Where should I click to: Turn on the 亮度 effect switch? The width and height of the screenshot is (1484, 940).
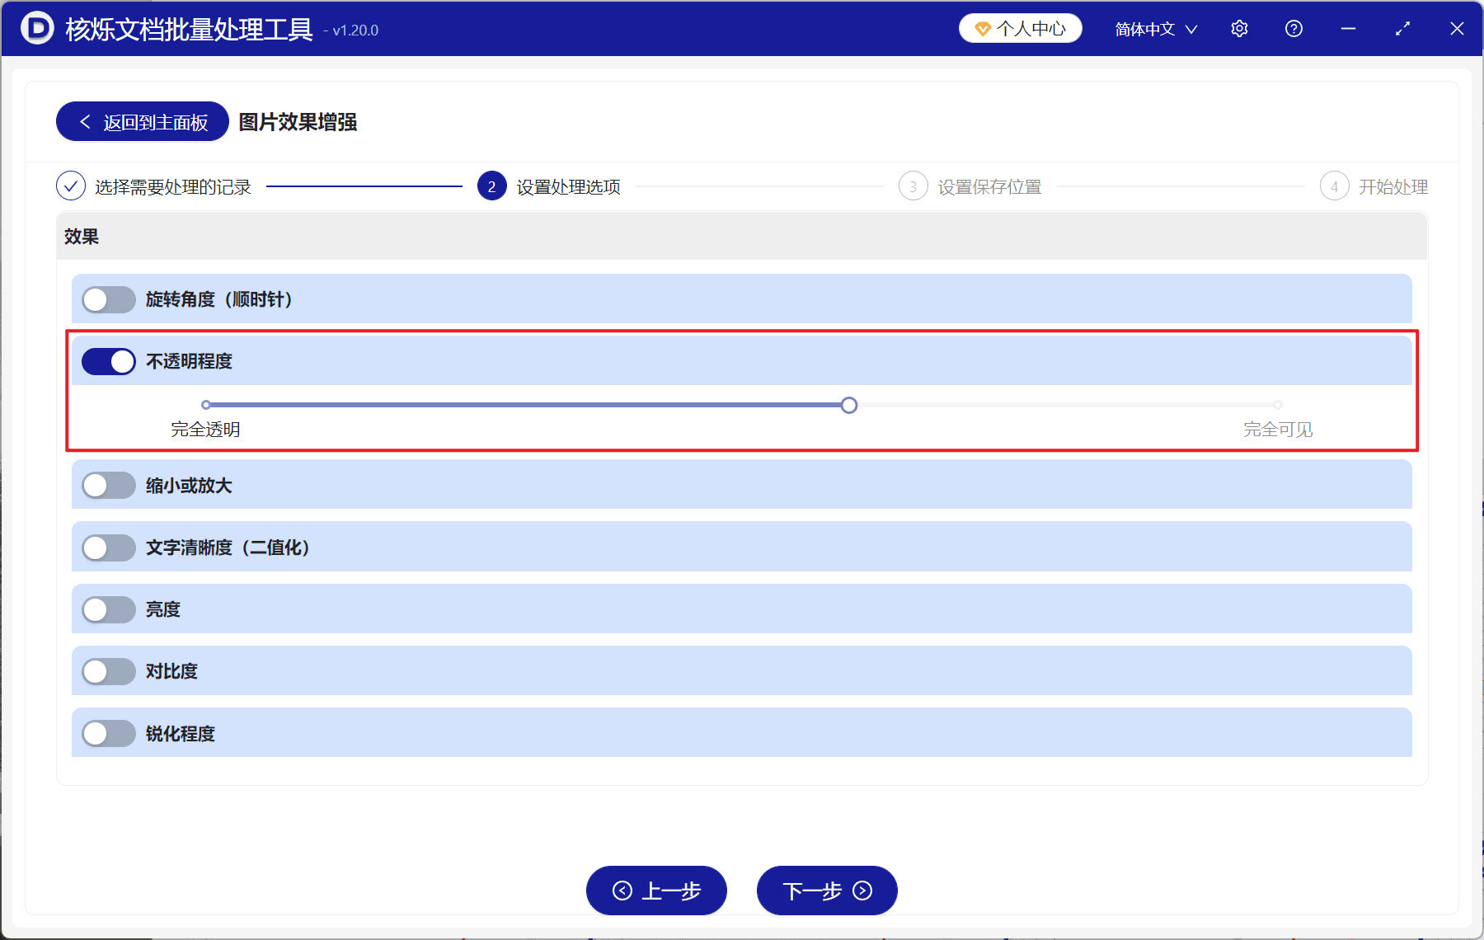click(x=108, y=609)
